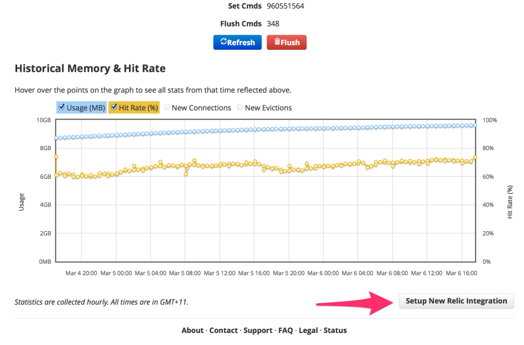Disable the Hit Rate (%) checkbox

coord(113,108)
